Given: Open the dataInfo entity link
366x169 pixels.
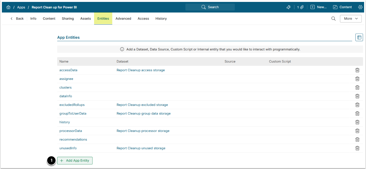Looking at the screenshot, I should (66, 96).
